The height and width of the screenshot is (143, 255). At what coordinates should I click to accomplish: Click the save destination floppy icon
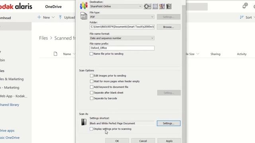coord(155,6)
